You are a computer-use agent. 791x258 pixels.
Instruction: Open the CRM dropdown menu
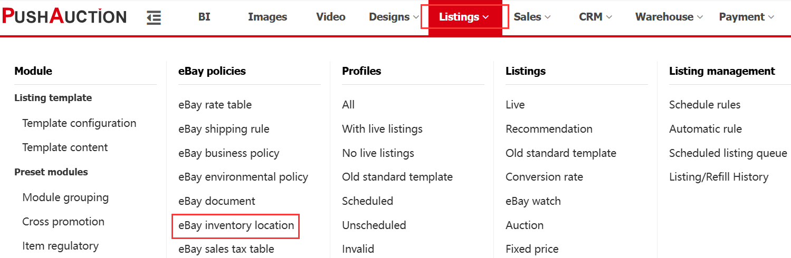point(595,17)
